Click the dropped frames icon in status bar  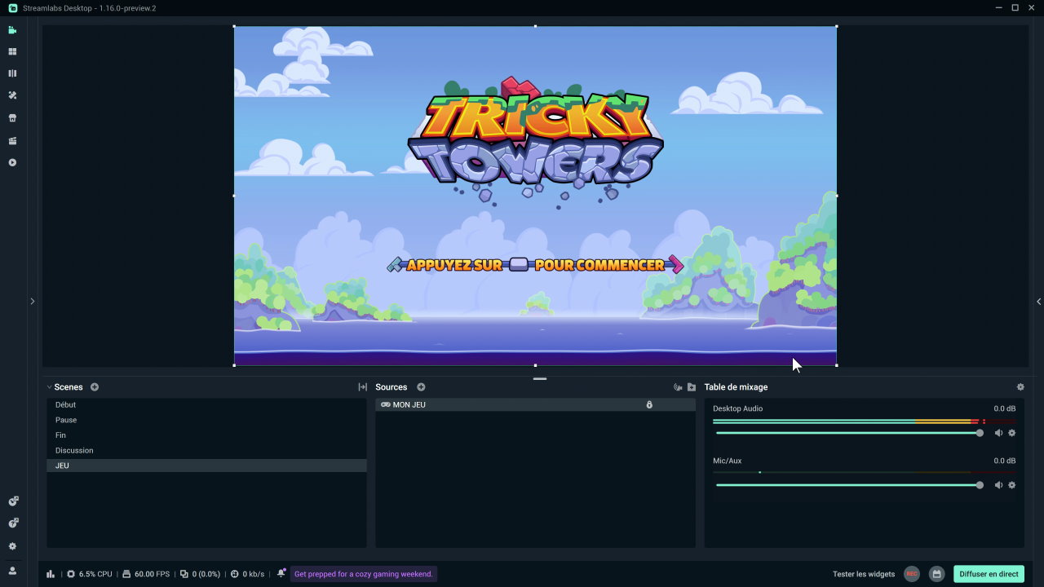pyautogui.click(x=184, y=574)
